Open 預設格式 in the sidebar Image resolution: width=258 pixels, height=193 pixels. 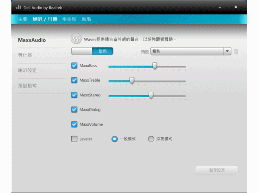point(27,86)
